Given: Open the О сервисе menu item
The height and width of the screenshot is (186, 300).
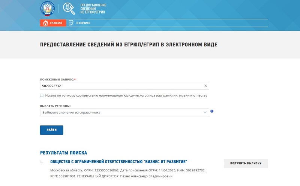Looking at the screenshot, I should pos(83,23).
